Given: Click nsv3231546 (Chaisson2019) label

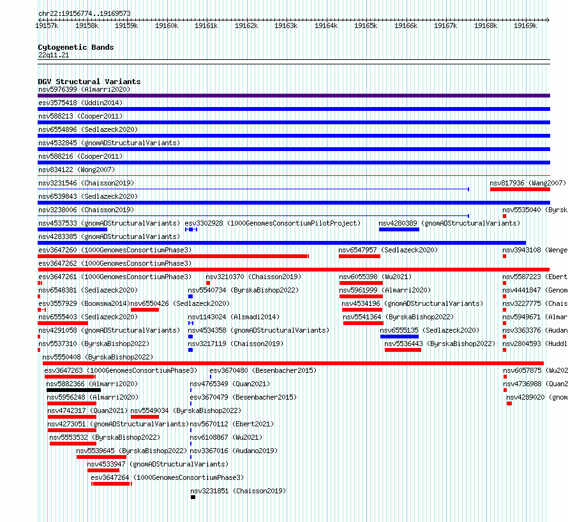Looking at the screenshot, I should coord(86,183).
